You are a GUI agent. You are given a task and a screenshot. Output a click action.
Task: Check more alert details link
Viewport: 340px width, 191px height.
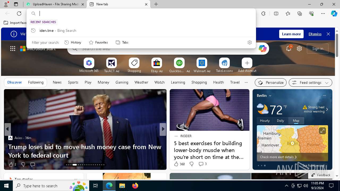(x=278, y=157)
